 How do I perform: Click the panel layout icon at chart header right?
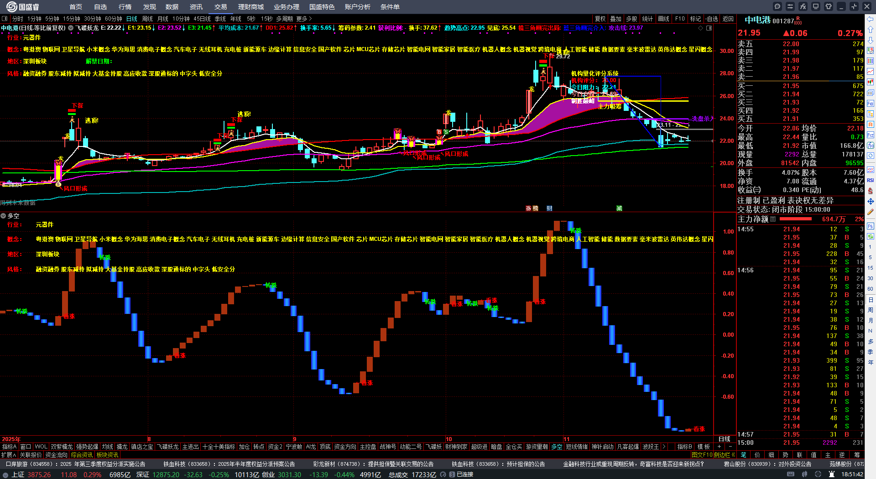pos(709,28)
